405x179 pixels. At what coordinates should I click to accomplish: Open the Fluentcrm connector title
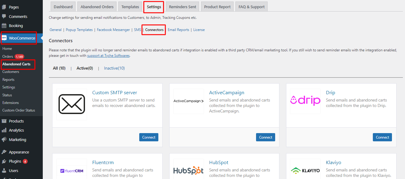[103, 162]
